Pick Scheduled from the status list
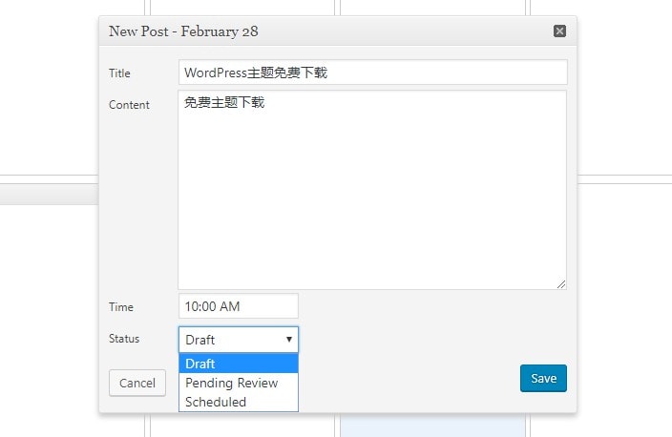Image resolution: width=672 pixels, height=437 pixels. tap(239, 402)
